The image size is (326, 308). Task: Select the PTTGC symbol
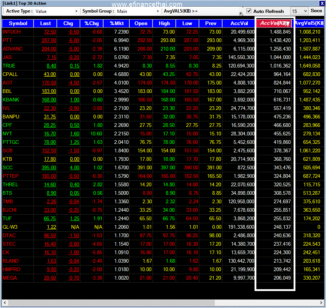pos(11,142)
